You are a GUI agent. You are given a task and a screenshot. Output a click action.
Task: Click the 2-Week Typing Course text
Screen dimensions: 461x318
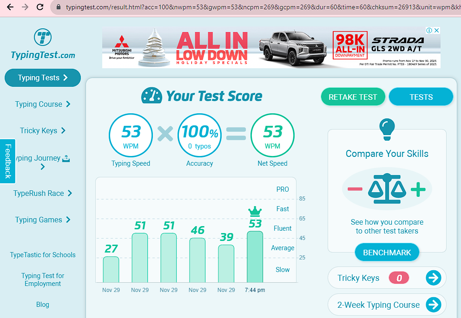378,305
